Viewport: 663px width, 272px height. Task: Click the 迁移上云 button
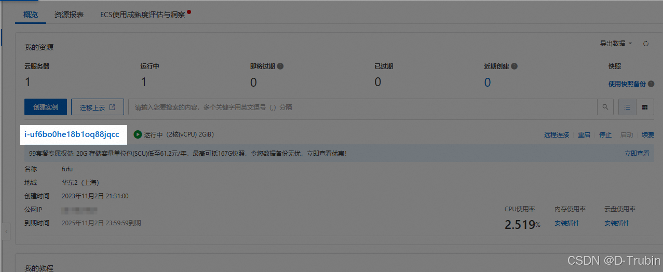pos(97,107)
